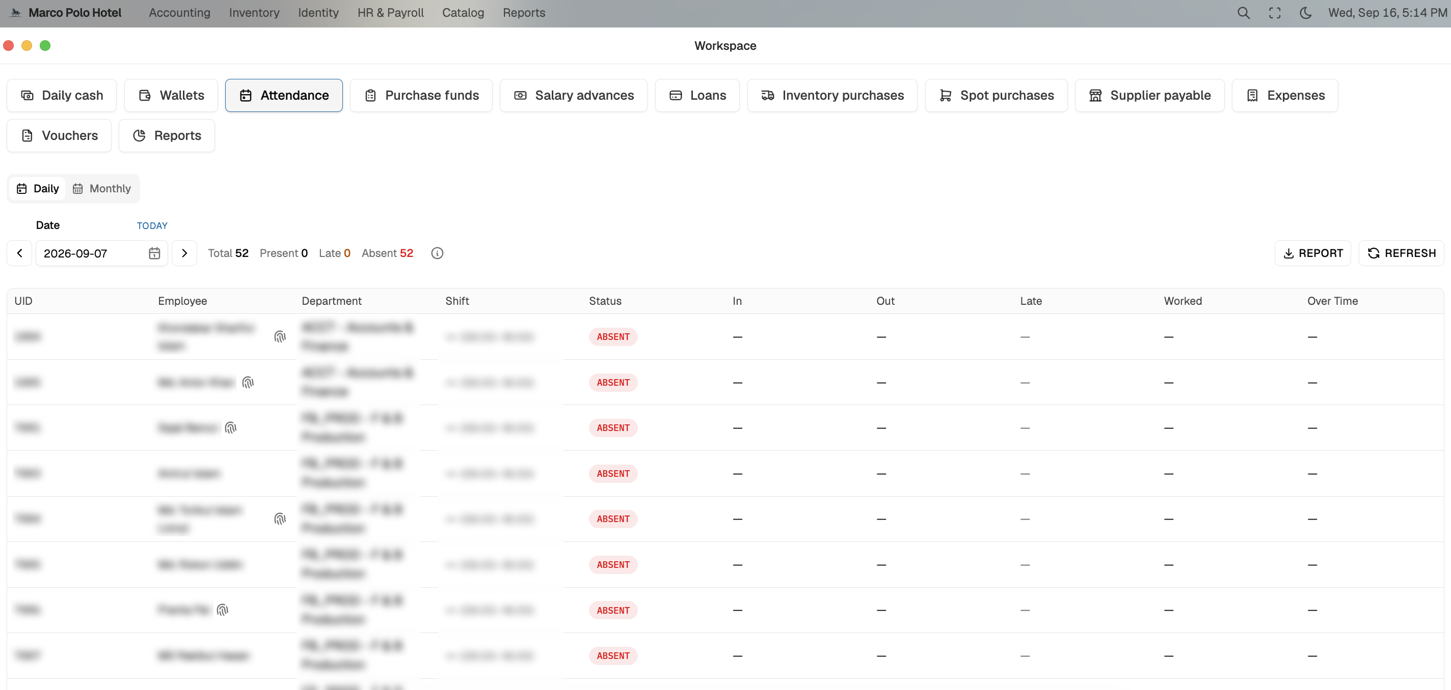Click the wallet icon on the Wallets tab

(x=145, y=96)
